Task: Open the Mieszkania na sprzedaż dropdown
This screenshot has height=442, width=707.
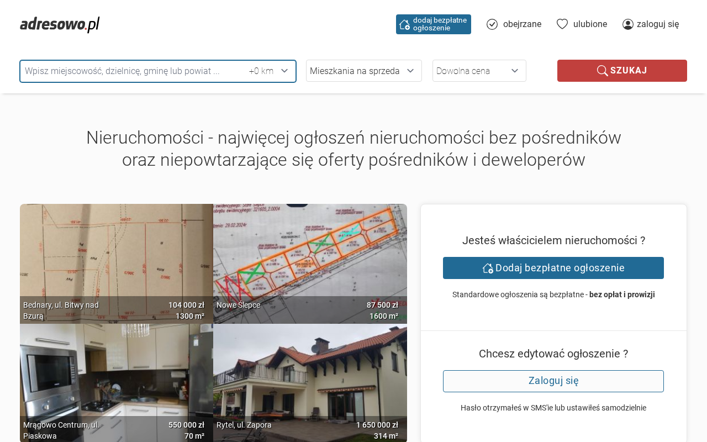Action: pyautogui.click(x=363, y=71)
